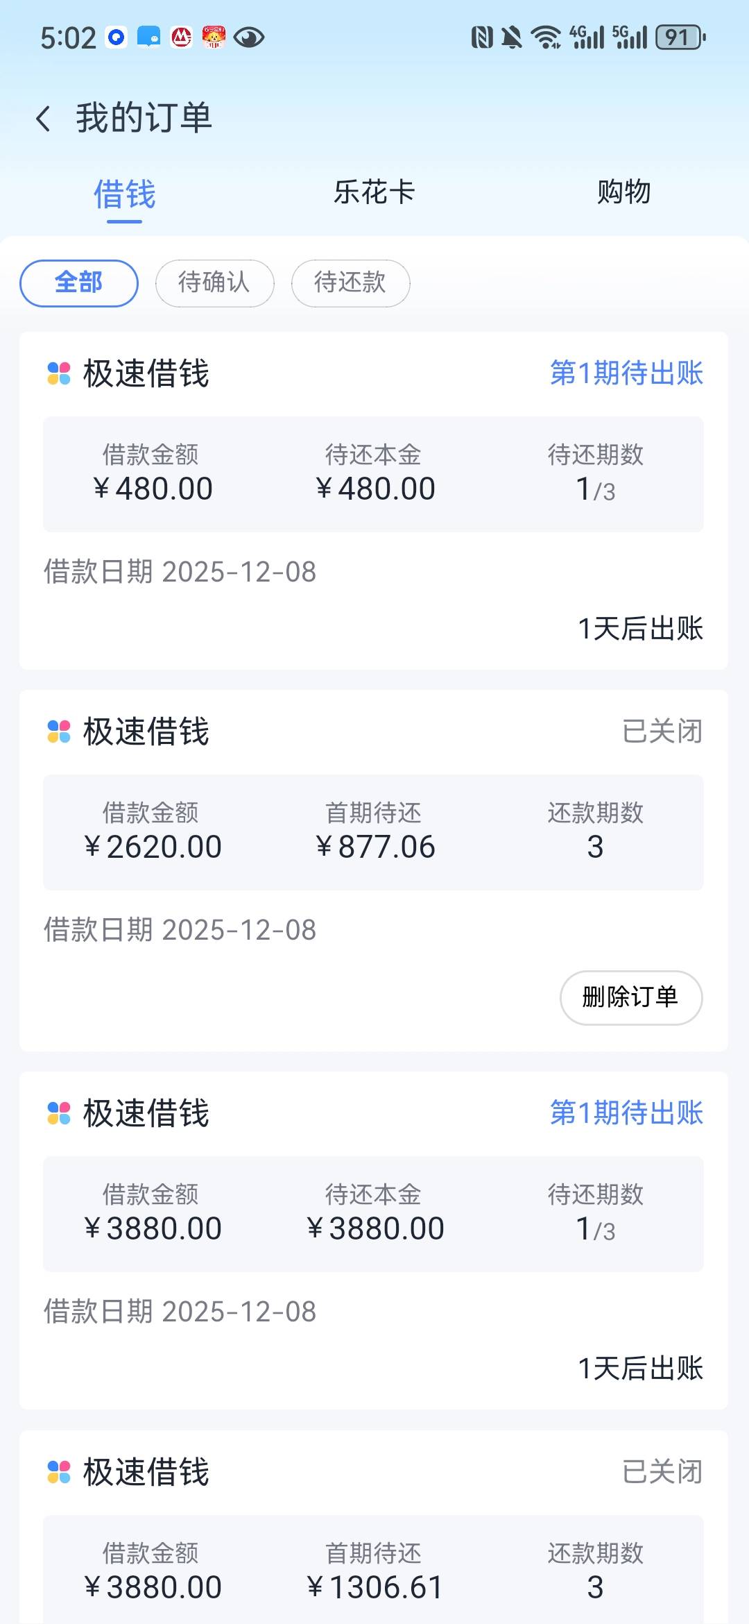Tap the Wi-Fi icon in status bar

[546, 37]
